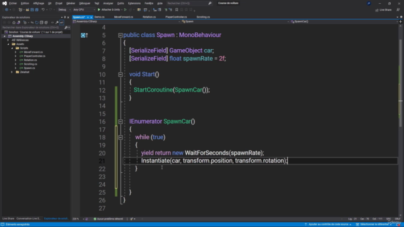Collapse the Scripts folder node
The width and height of the screenshot is (404, 227).
point(12,48)
